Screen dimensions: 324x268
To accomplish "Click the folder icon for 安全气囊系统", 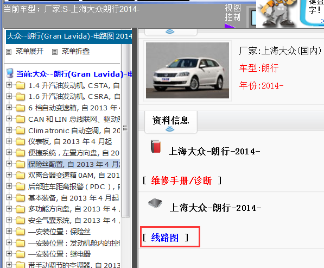I will (x=20, y=220).
